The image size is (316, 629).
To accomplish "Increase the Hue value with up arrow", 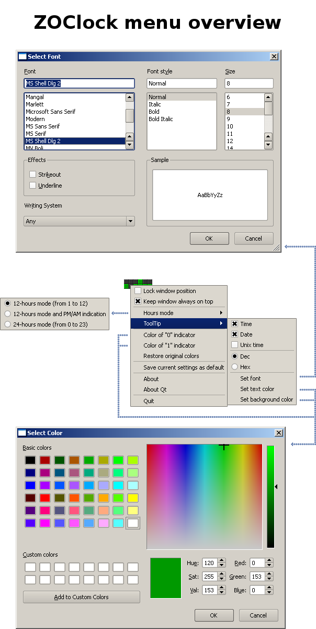I will point(222,561).
